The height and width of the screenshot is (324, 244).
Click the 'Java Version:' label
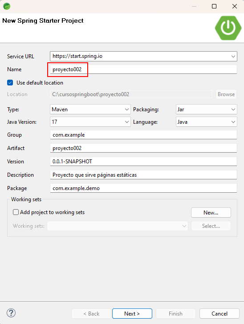pos(22,122)
